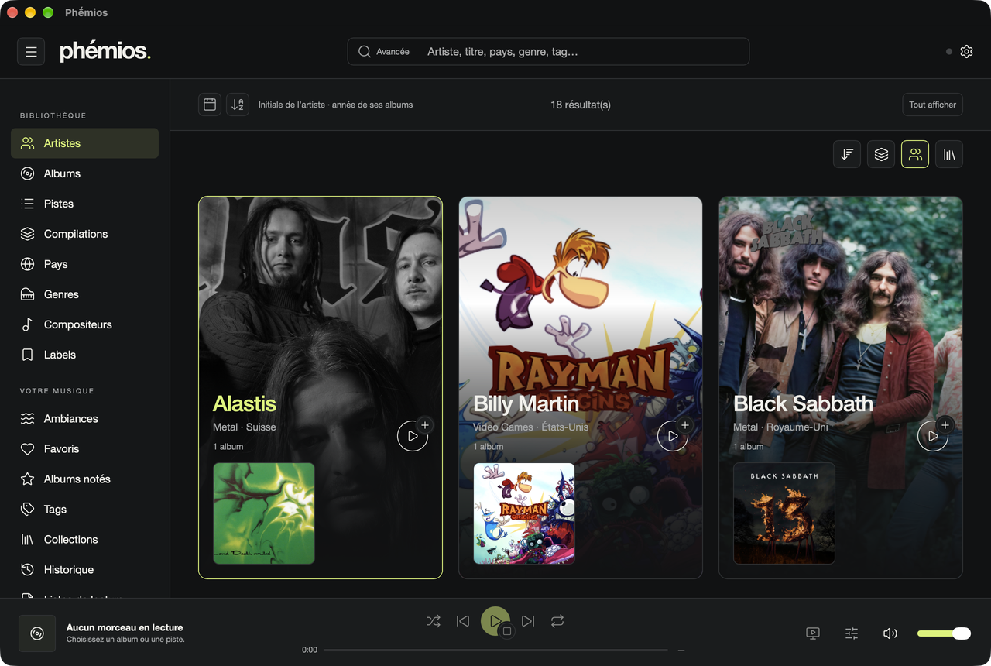991x666 pixels.
Task: Play Billy Martin artist
Action: pyautogui.click(x=673, y=436)
